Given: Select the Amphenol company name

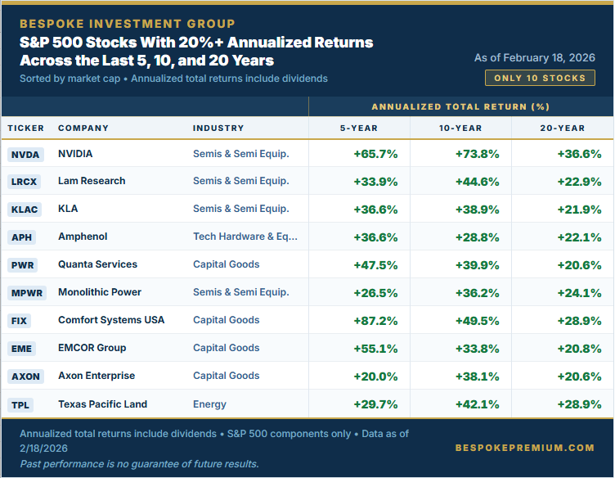Looking at the screenshot, I should [x=83, y=237].
